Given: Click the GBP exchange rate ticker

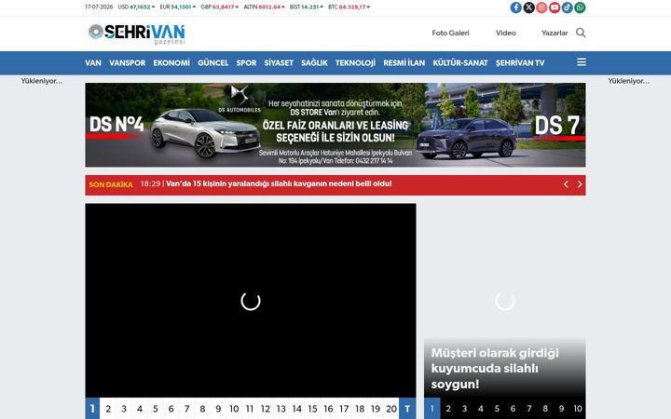Looking at the screenshot, I should click(220, 7).
